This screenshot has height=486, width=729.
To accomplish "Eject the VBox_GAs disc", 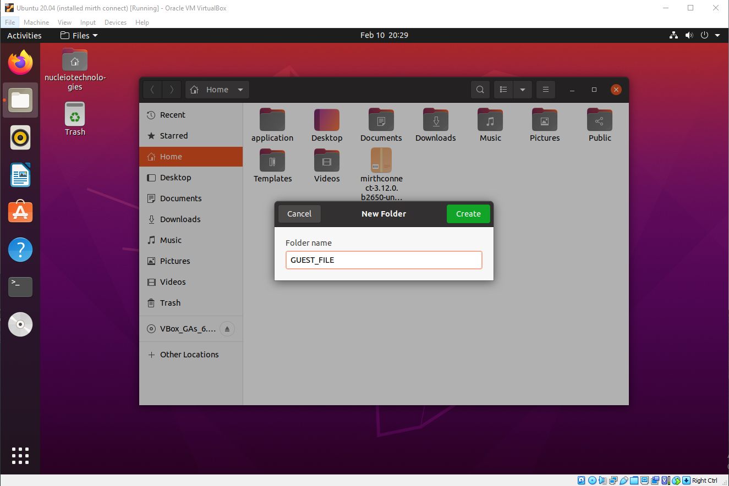I will (x=227, y=329).
